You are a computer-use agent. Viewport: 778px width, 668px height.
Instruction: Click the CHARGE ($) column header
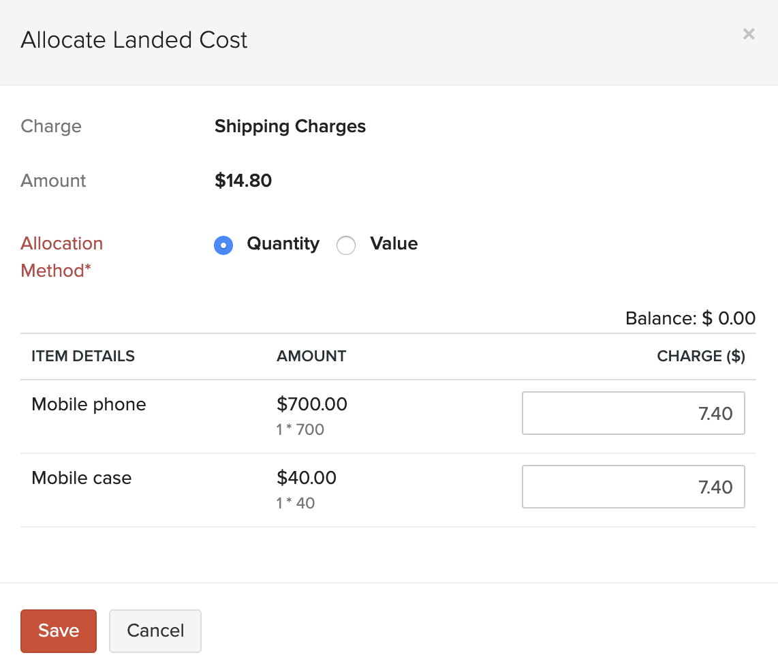[701, 356]
